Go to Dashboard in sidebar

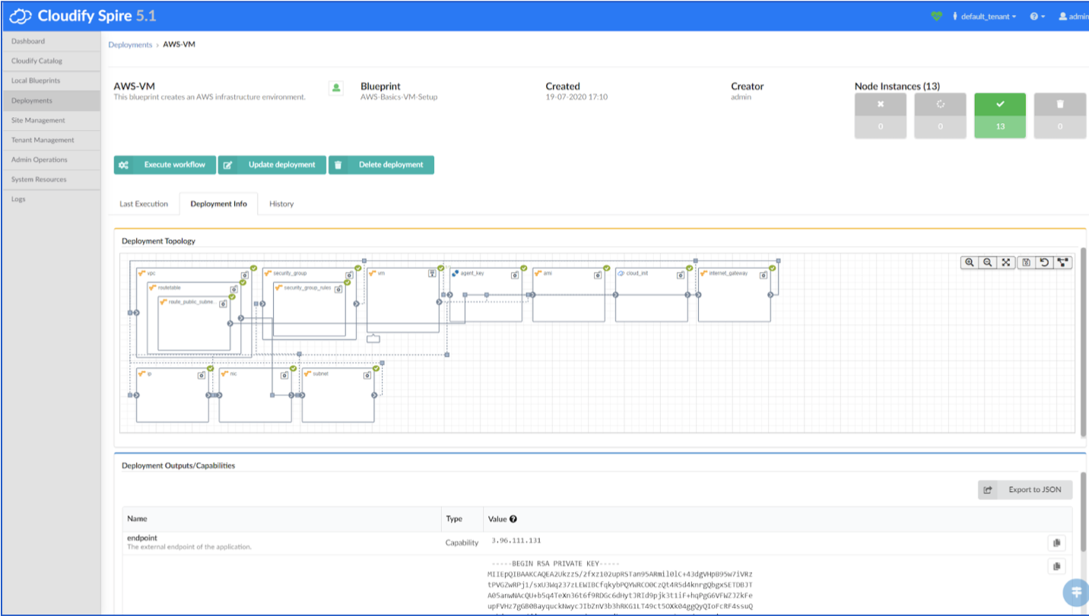51,41
